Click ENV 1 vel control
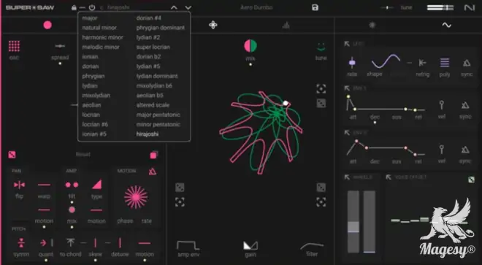This screenshot has width=482, height=265. [441, 105]
